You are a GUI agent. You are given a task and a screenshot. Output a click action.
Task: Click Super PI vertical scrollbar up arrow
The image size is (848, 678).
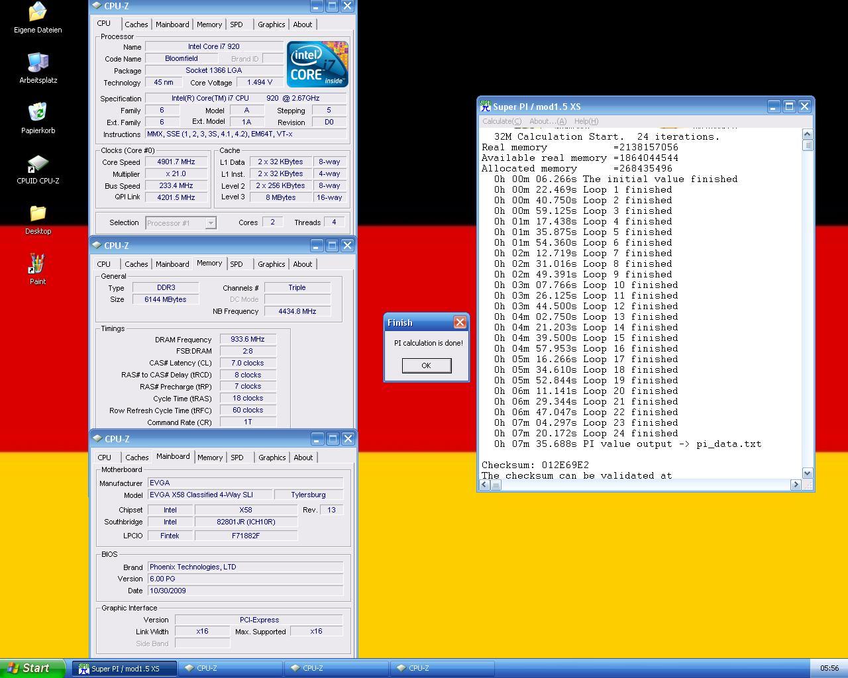808,134
